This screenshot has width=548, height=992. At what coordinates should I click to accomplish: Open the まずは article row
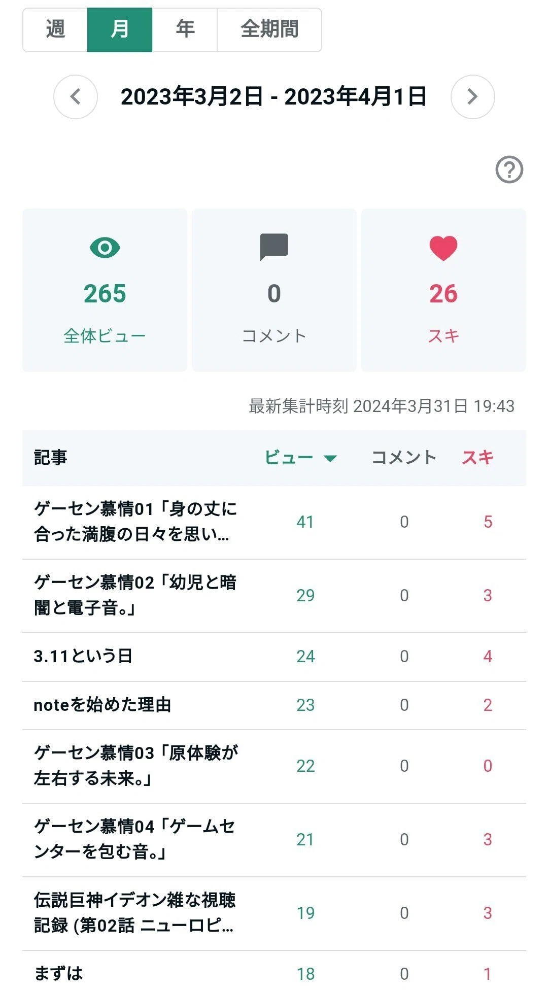274,973
